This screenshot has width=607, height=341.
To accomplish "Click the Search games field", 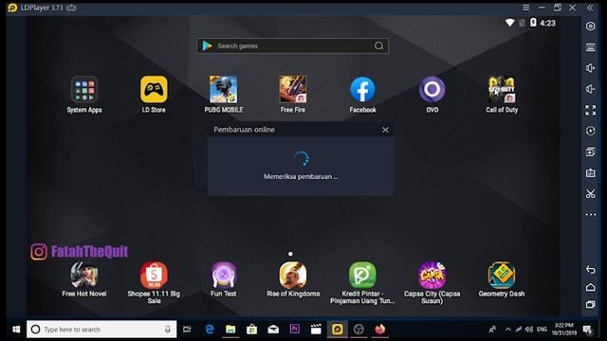I will point(293,46).
